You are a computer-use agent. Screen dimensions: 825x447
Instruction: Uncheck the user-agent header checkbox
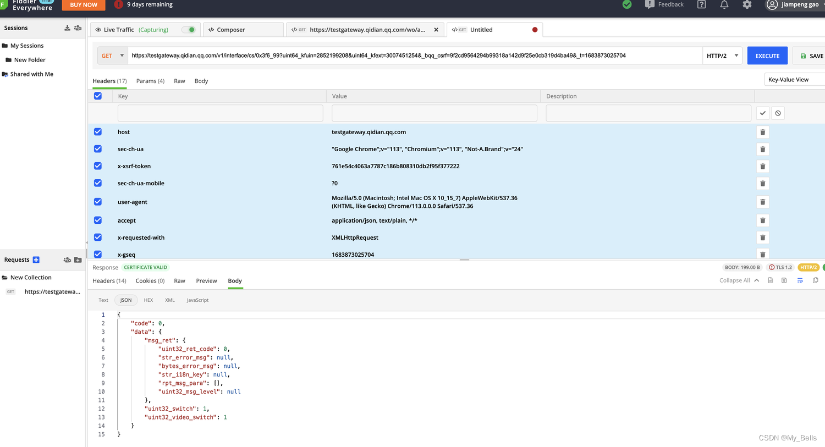(x=98, y=202)
